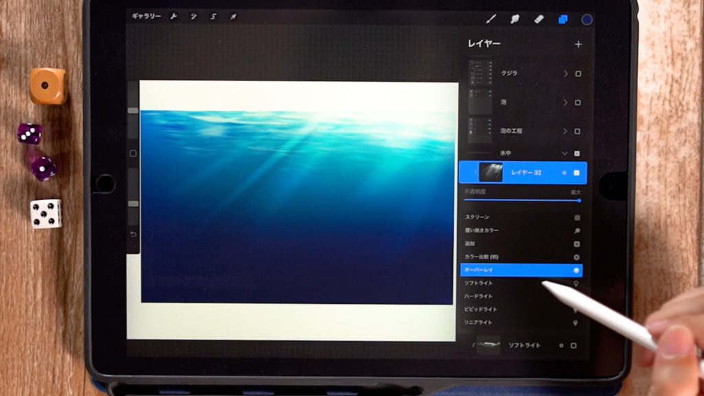Screen dimensions: 704x396
Task: Expand the 泡の工程 group
Action: point(565,131)
